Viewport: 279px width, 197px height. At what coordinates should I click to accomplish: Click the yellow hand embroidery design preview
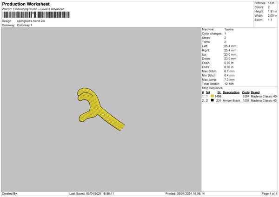(101, 109)
